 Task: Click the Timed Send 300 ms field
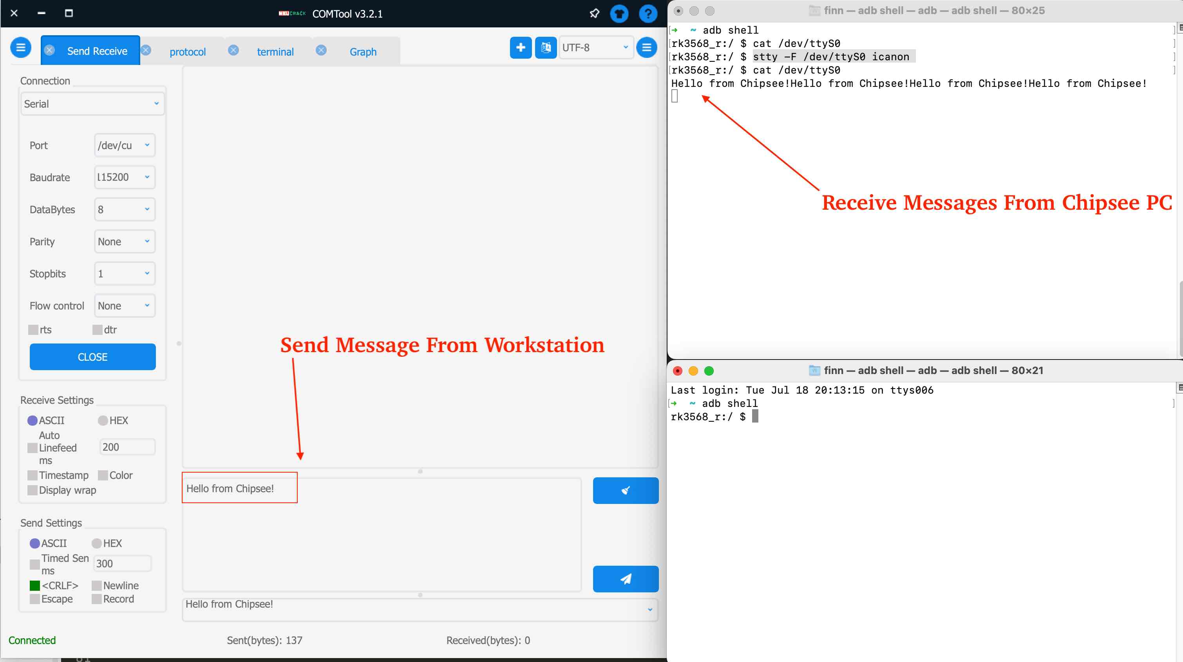click(x=122, y=563)
